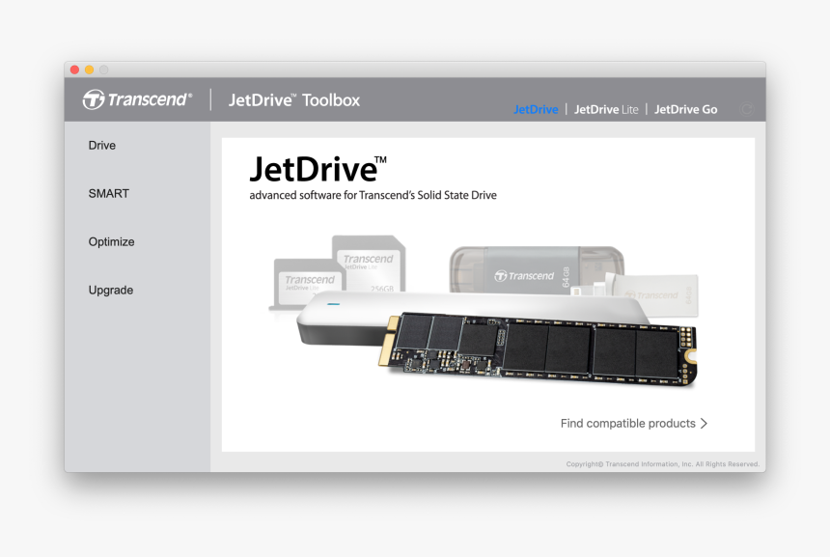The height and width of the screenshot is (557, 830).
Task: Switch to the JetDrive Lite tab
Action: (x=606, y=109)
